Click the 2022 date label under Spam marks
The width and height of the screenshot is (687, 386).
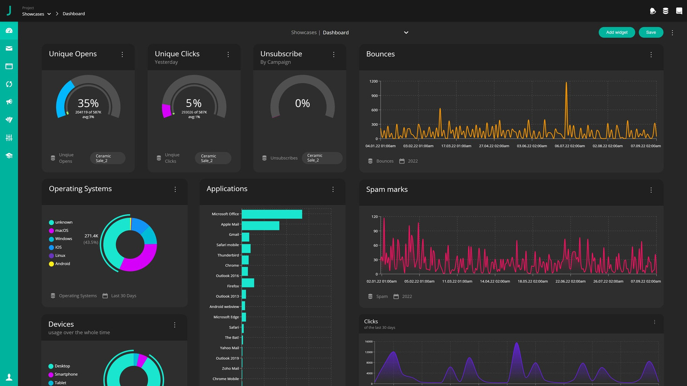tap(407, 296)
